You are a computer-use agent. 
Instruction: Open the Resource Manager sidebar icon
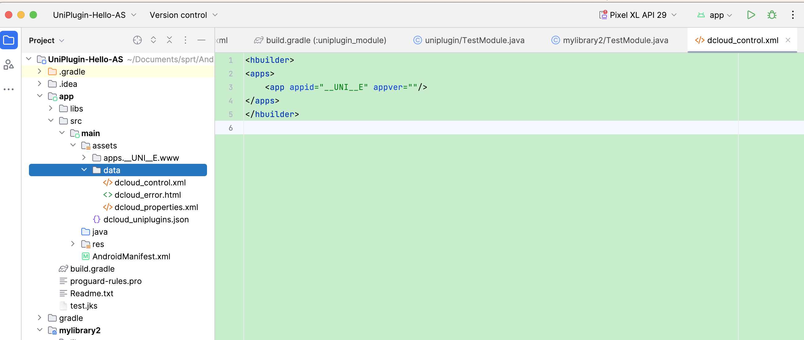pyautogui.click(x=9, y=65)
